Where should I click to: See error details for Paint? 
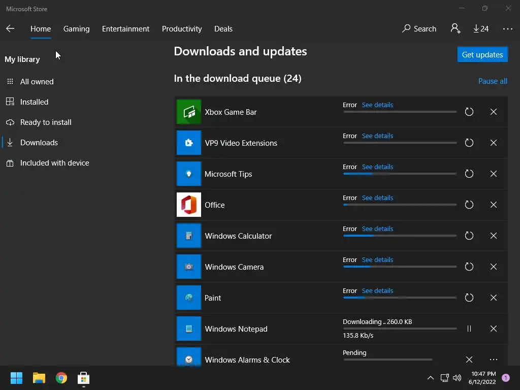(x=377, y=290)
